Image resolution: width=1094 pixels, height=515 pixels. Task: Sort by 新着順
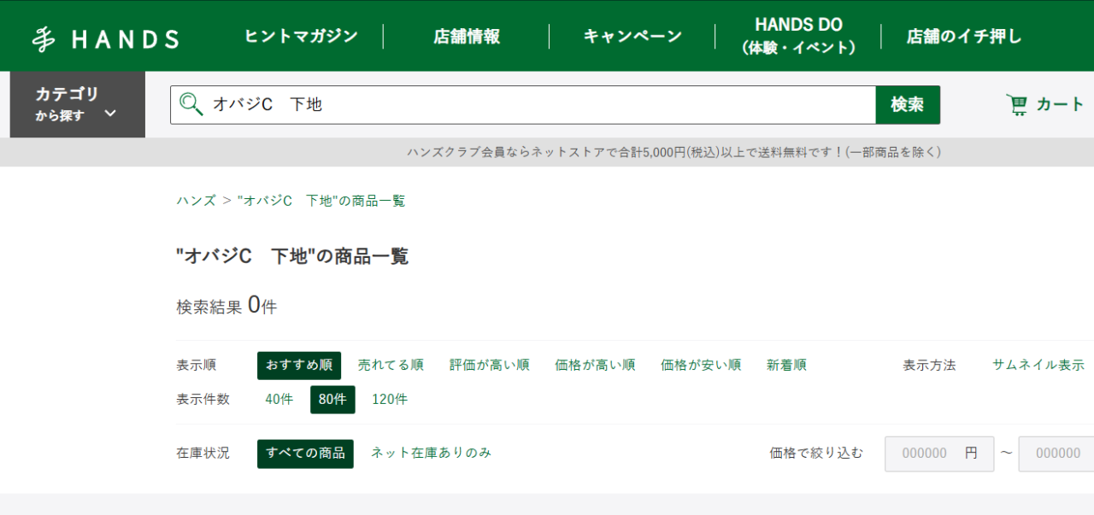(786, 366)
